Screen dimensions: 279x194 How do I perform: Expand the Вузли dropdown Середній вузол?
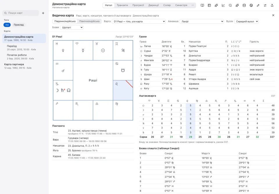click(246, 21)
